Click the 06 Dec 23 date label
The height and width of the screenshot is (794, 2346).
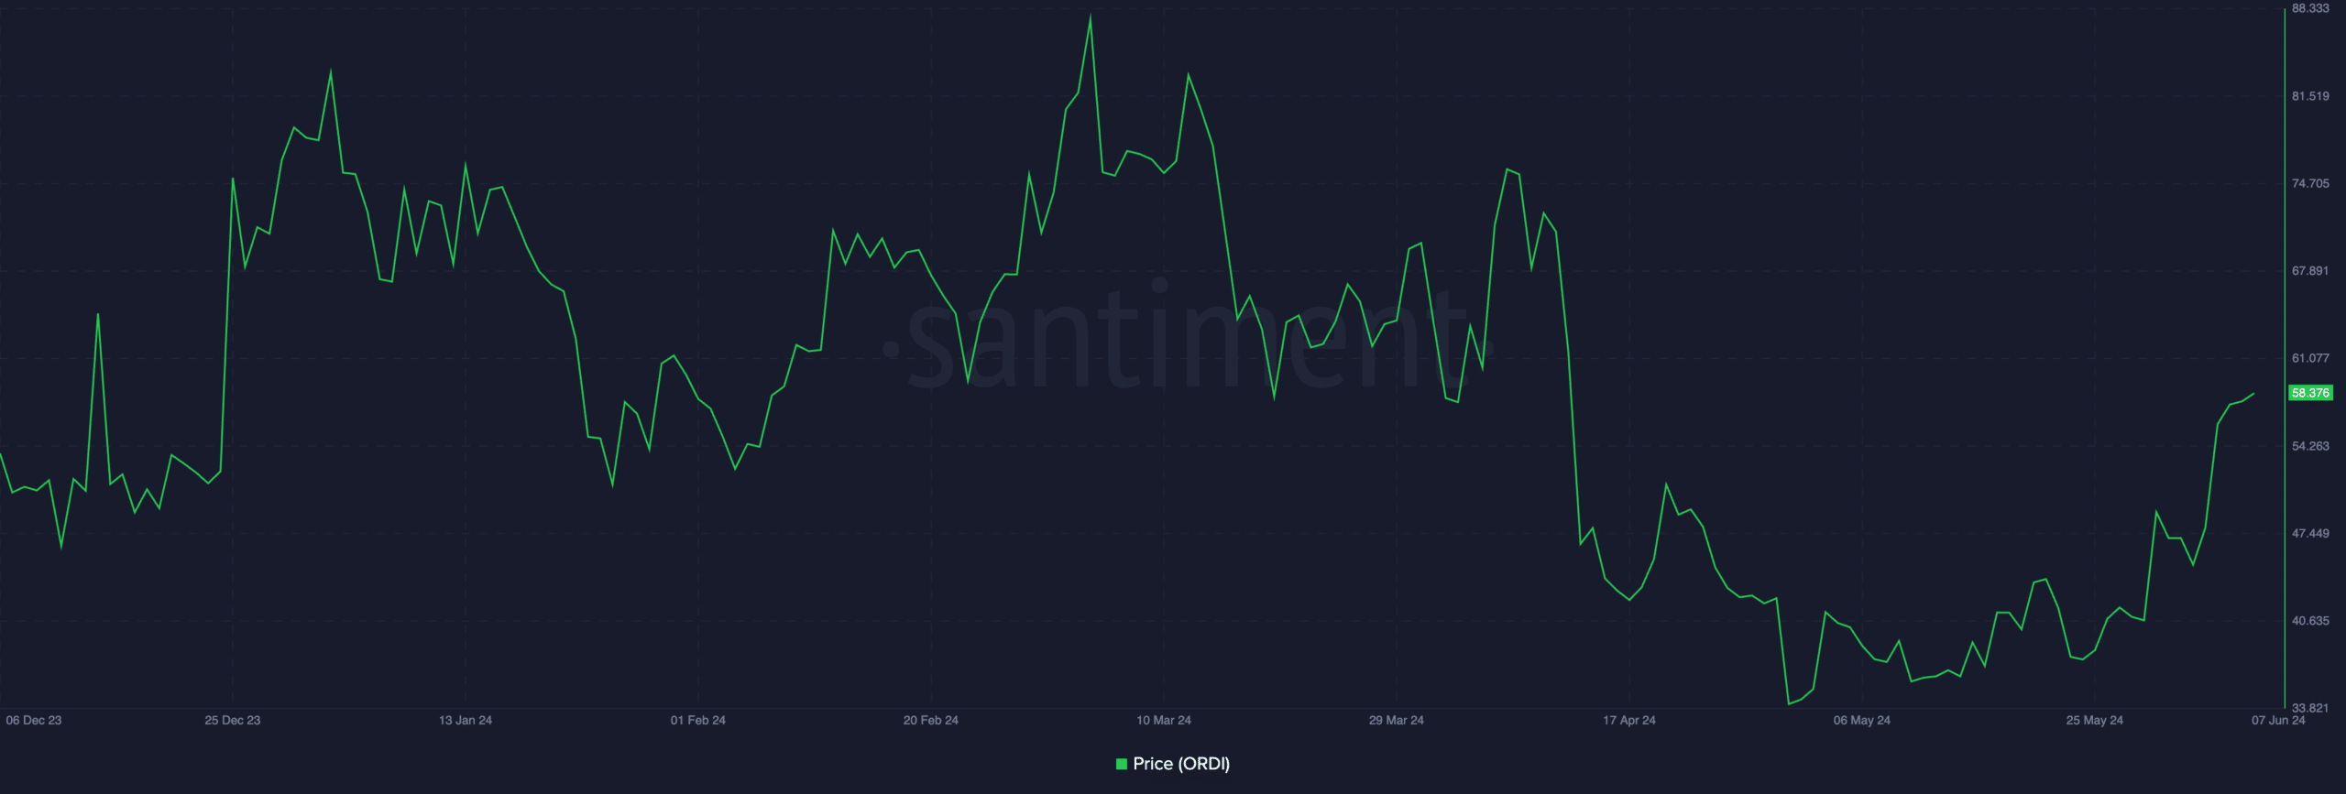[34, 721]
